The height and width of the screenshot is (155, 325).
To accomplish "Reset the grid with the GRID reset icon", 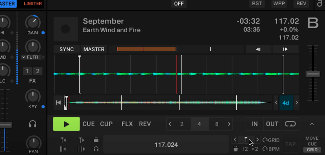I will click(x=271, y=140).
